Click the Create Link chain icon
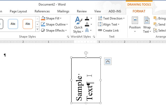This screenshot has width=166, height=105. pos(100,30)
